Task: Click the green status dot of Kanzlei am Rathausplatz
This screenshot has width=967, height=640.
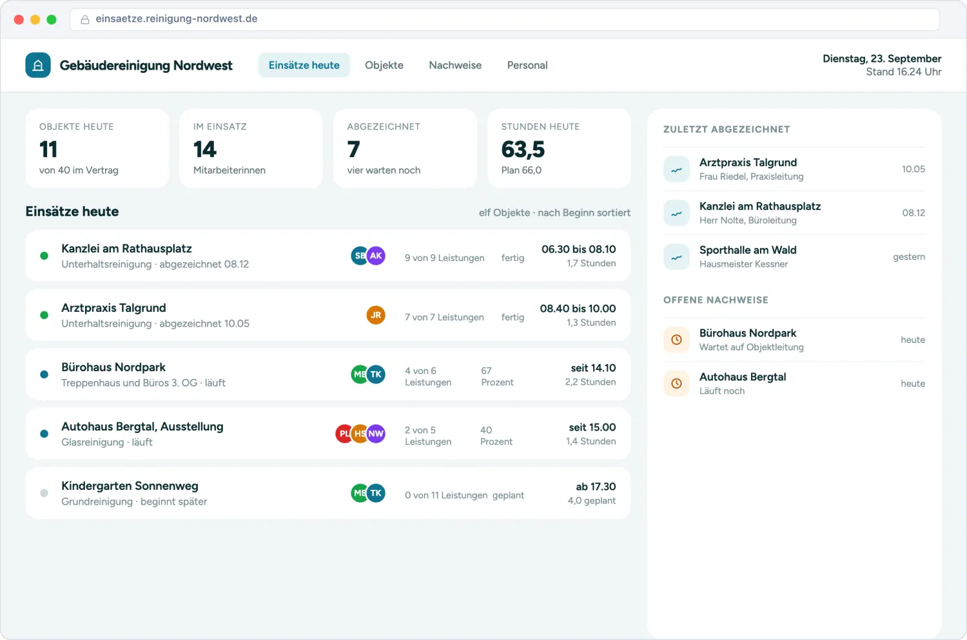Action: (x=44, y=256)
